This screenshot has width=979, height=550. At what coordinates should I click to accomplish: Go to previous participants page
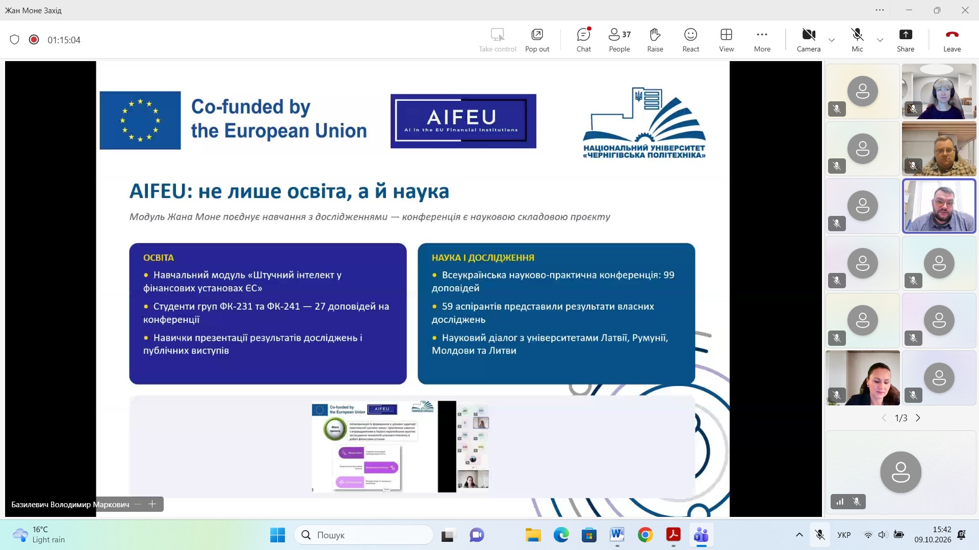pos(884,418)
